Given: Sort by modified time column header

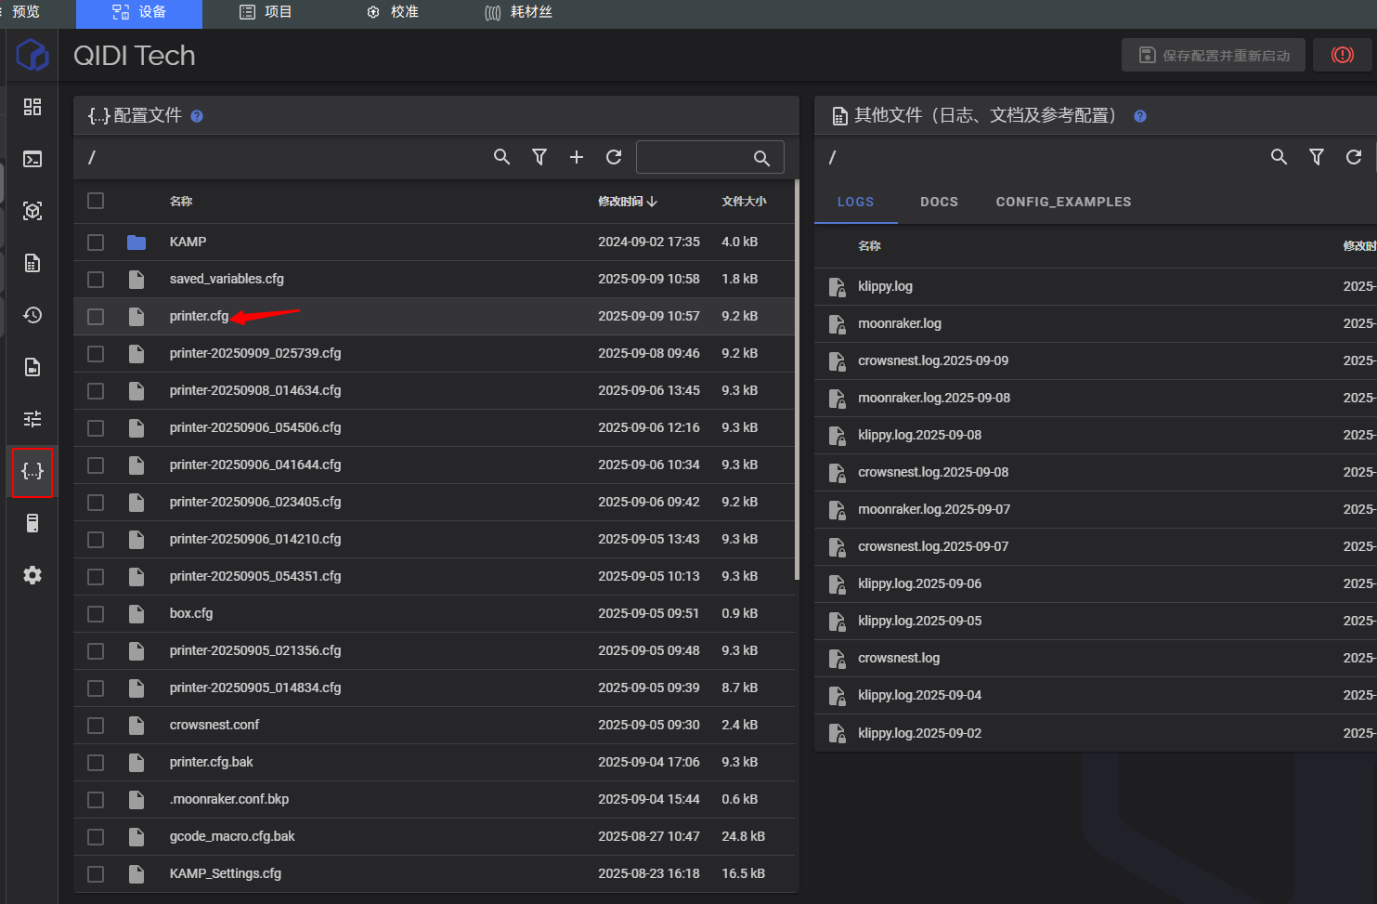Looking at the screenshot, I should point(627,202).
